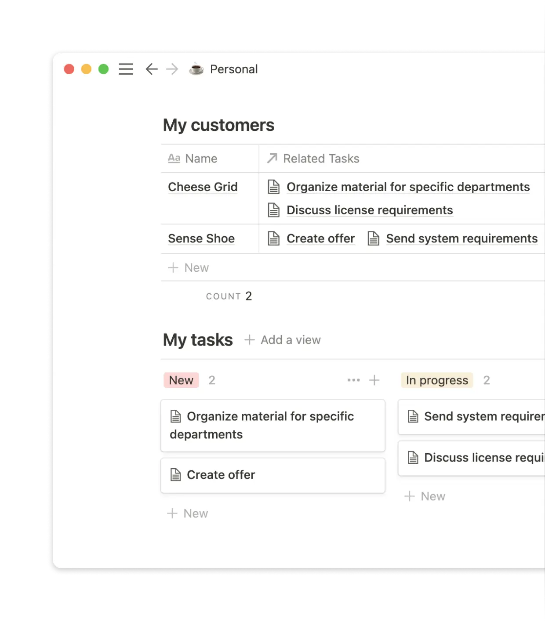Viewport: 545px width, 621px height.
Task: Open the Sense Shoe customer page
Action: pyautogui.click(x=201, y=238)
